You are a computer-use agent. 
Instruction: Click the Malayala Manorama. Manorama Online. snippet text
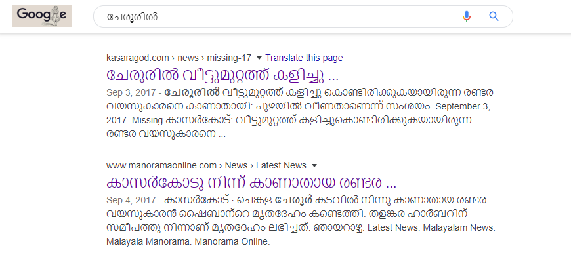tap(188, 241)
